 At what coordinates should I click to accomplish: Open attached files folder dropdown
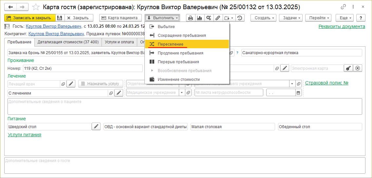[x=229, y=18]
